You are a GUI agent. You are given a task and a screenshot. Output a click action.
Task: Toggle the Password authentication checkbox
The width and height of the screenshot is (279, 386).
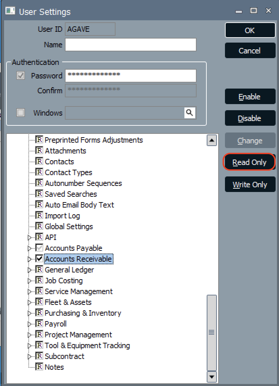(20, 75)
